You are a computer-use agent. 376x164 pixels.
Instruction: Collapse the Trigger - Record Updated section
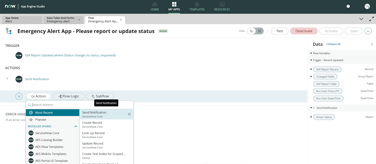(x=311, y=60)
